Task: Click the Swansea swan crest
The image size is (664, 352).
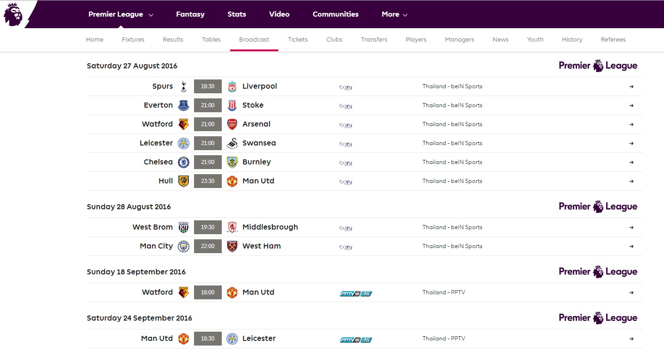Action: click(232, 143)
